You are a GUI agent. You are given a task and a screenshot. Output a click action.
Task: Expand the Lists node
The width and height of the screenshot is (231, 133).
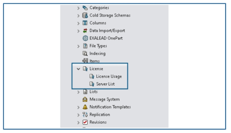pyautogui.click(x=78, y=92)
